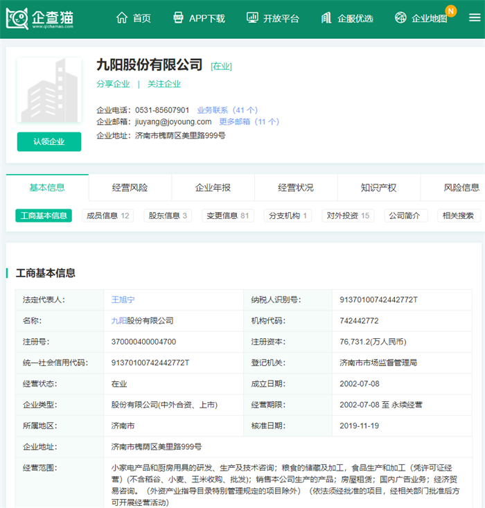485x508 pixels.
Task: Switch to the 企业年报 tab
Action: tap(213, 188)
